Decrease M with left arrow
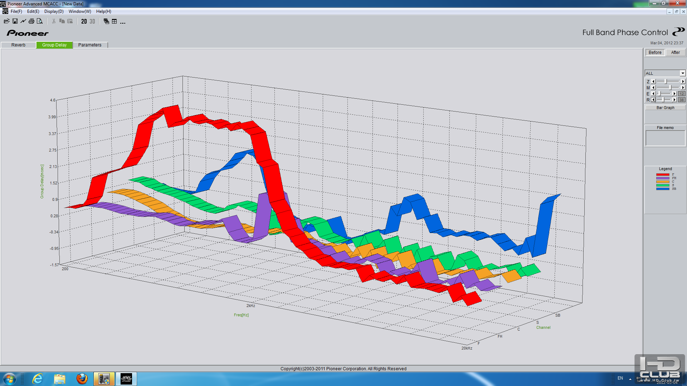This screenshot has width=687, height=386. tap(653, 88)
